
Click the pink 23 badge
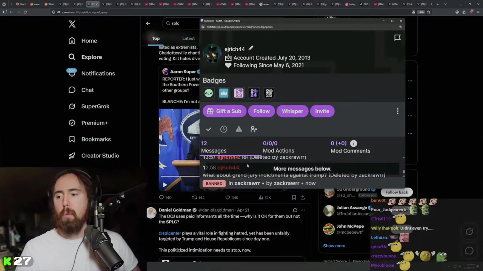click(239, 93)
